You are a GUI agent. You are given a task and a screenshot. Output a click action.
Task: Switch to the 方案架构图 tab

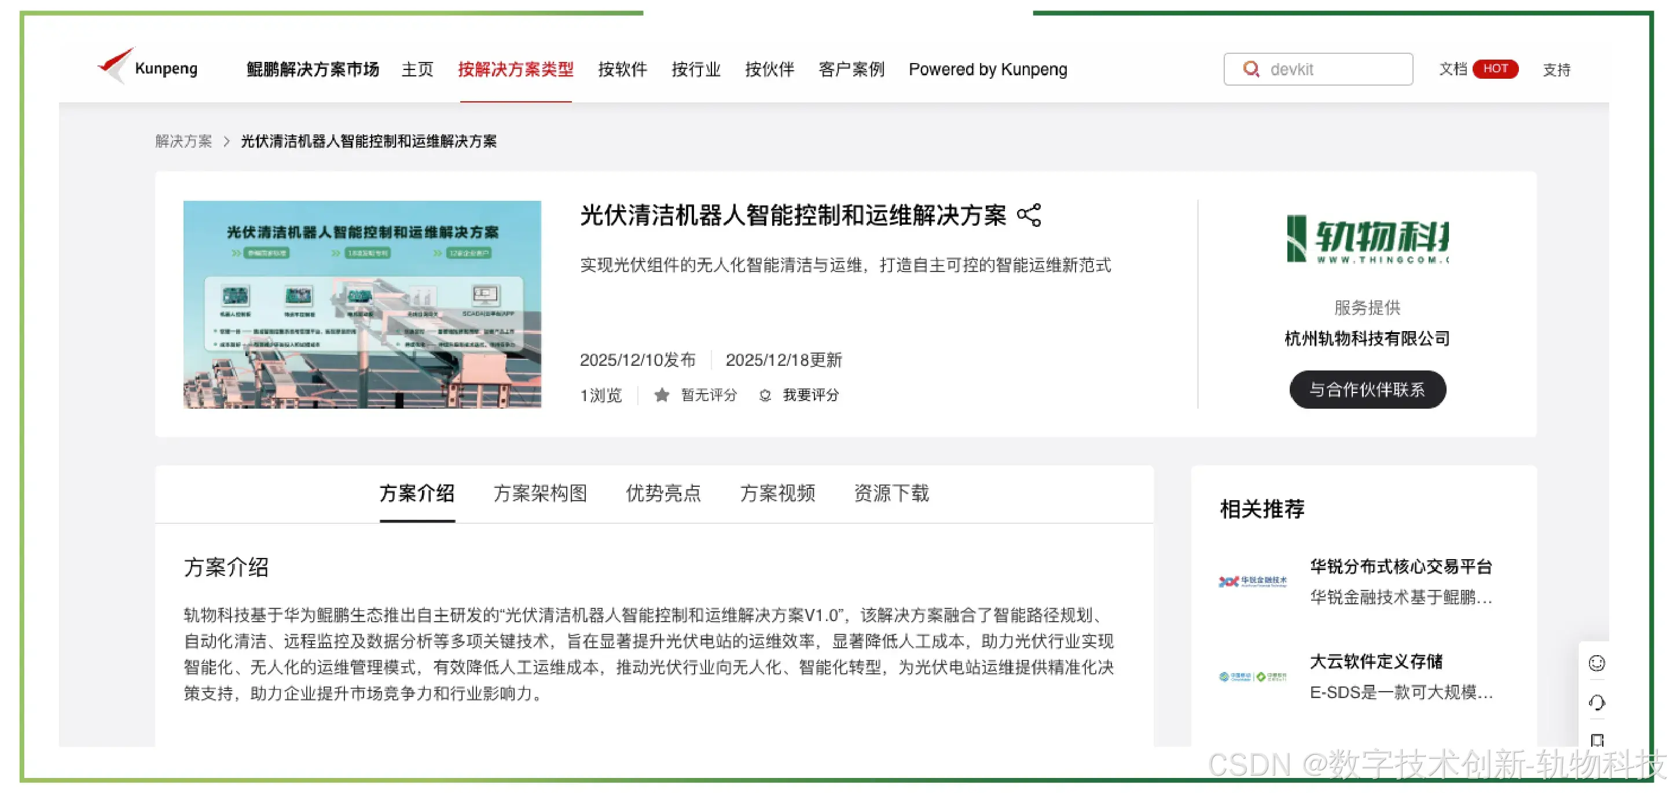(539, 493)
